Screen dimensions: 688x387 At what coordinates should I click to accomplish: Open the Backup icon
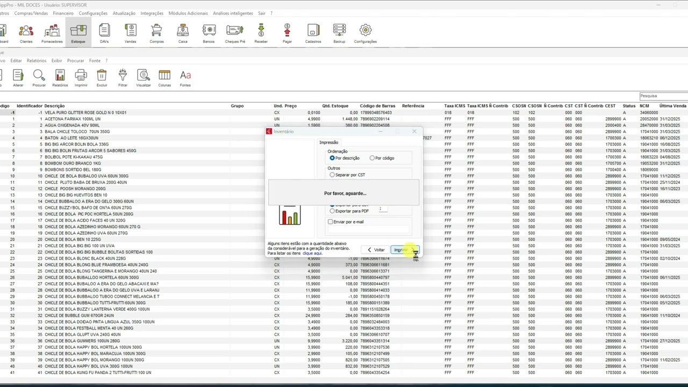tap(339, 33)
